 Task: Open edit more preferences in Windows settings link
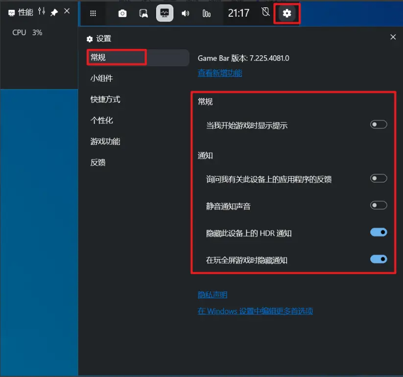point(255,311)
